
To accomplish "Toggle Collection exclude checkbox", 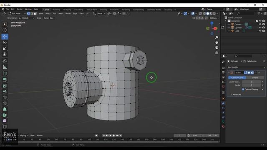I will 257,21.
